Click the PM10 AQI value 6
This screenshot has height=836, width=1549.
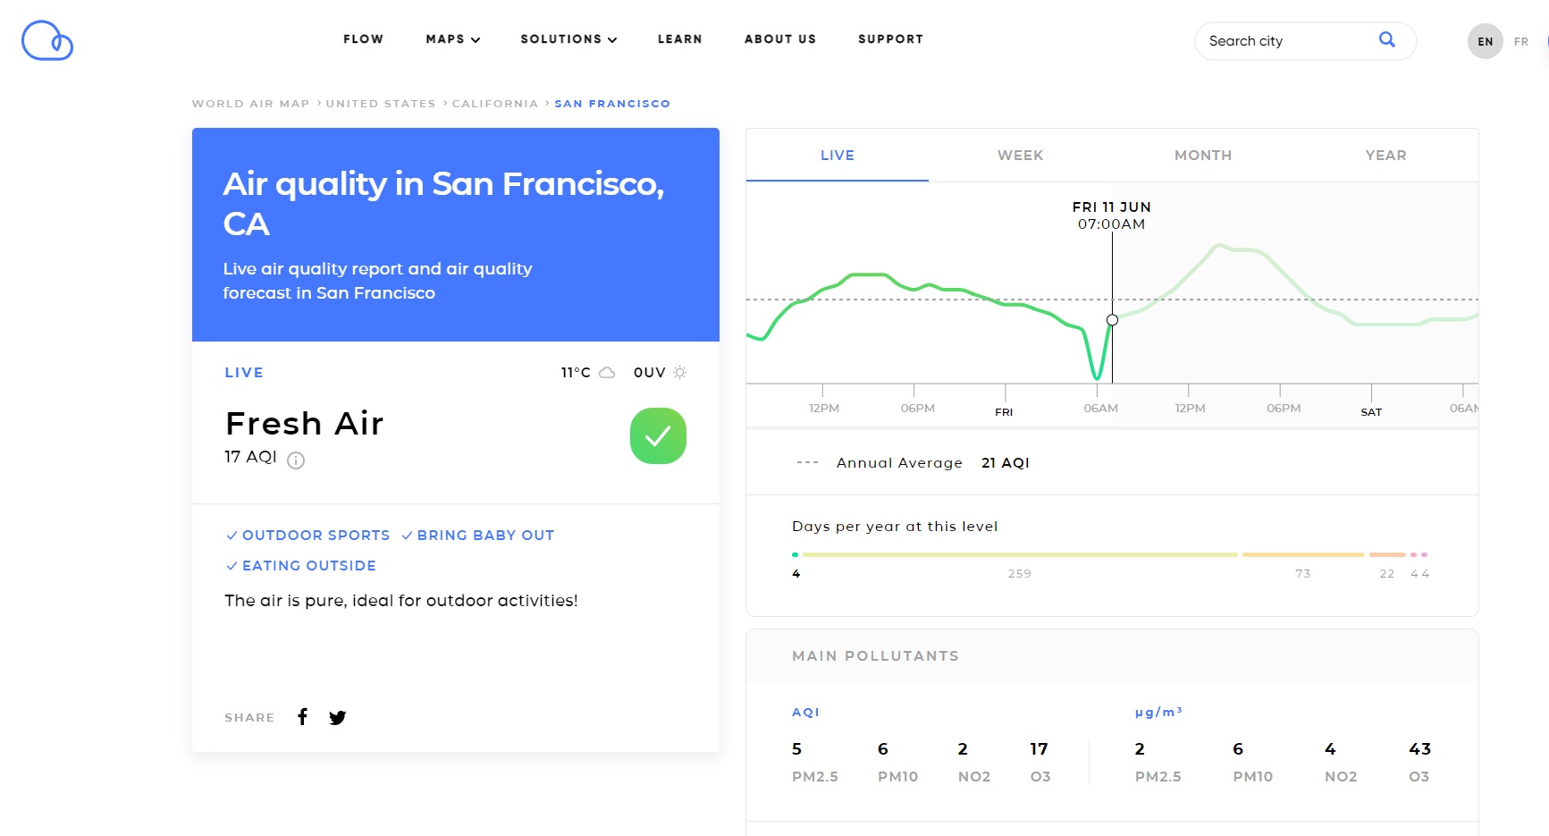click(883, 749)
